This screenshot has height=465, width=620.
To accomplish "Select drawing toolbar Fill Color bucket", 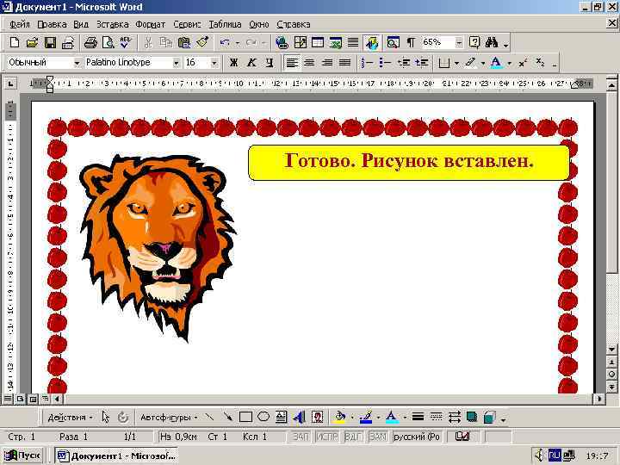I will click(339, 417).
